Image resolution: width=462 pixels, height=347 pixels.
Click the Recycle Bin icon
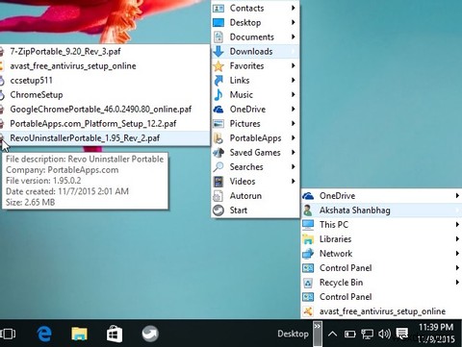coord(308,283)
